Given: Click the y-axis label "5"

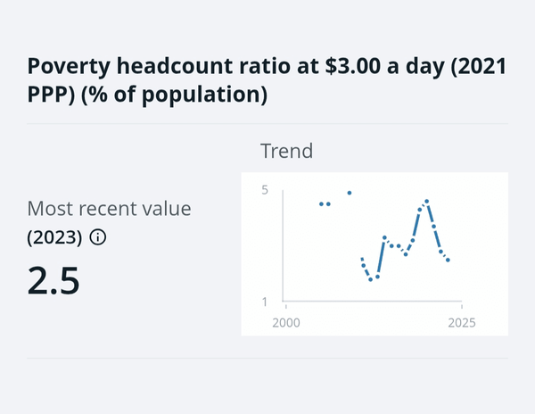Looking at the screenshot, I should point(265,190).
